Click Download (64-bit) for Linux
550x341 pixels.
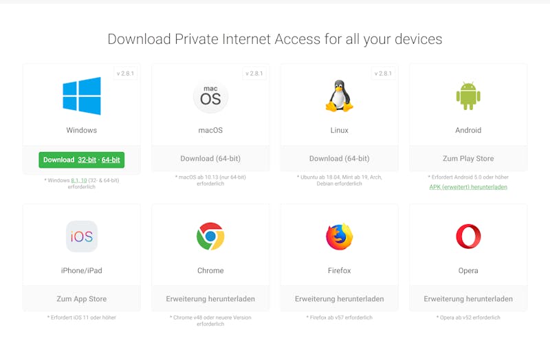point(339,159)
